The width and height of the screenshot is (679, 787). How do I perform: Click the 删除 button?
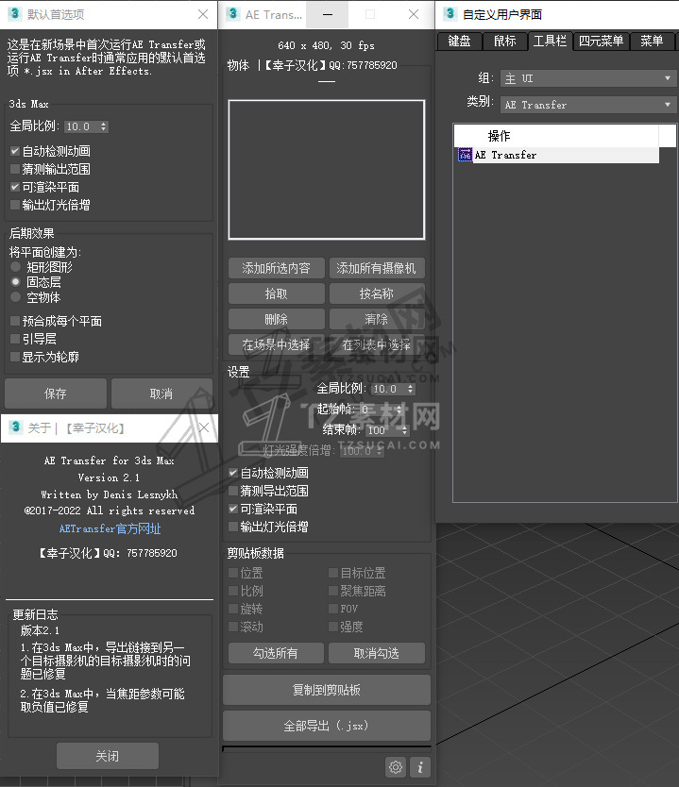(276, 319)
